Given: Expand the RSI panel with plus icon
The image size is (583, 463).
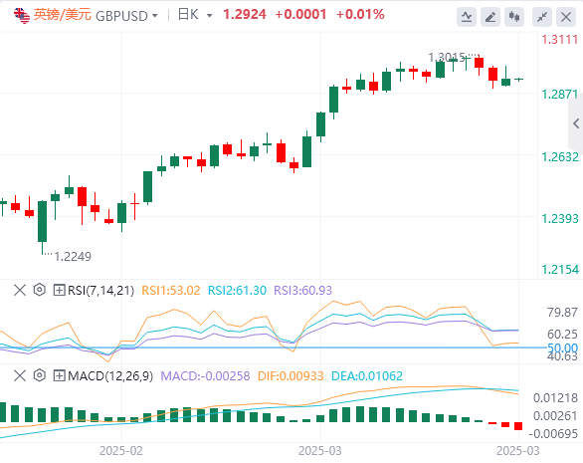Looking at the screenshot, I should (59, 290).
